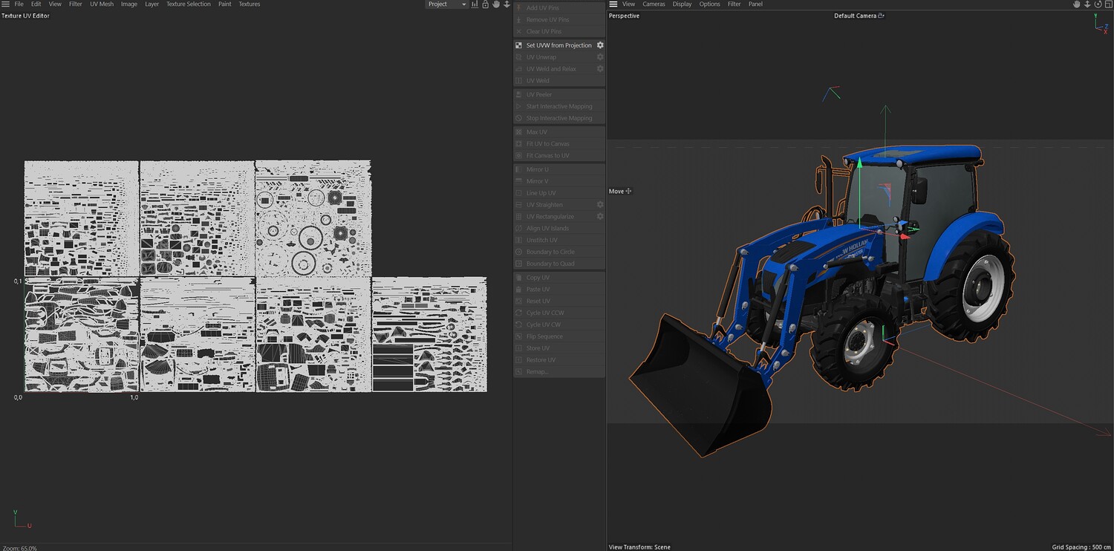Click Stop Interactive Mapping
Screen dimensions: 1114x551
click(559, 119)
